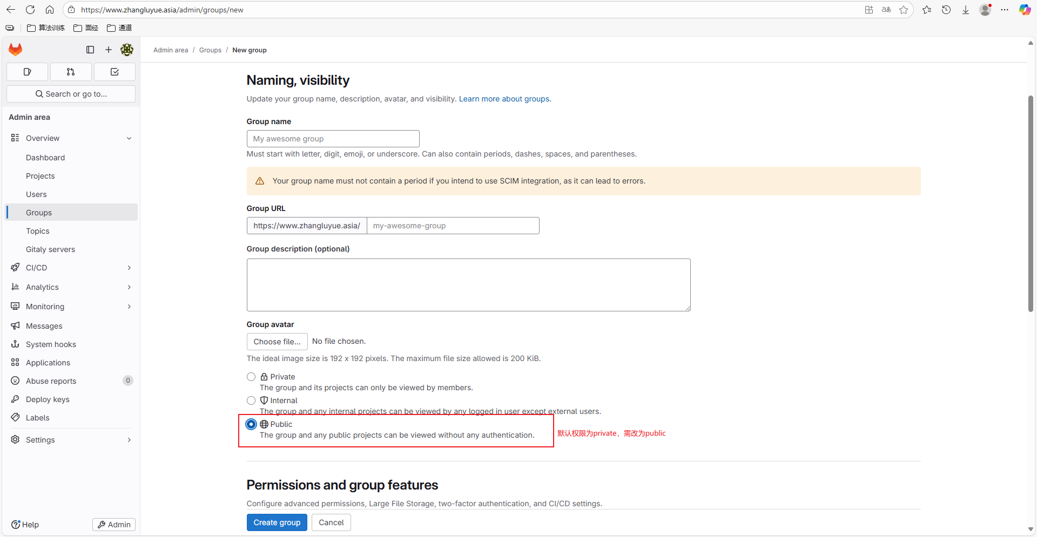Screen dimensions: 1037x537
Task: Select the Public visibility radio button
Action: 251,424
